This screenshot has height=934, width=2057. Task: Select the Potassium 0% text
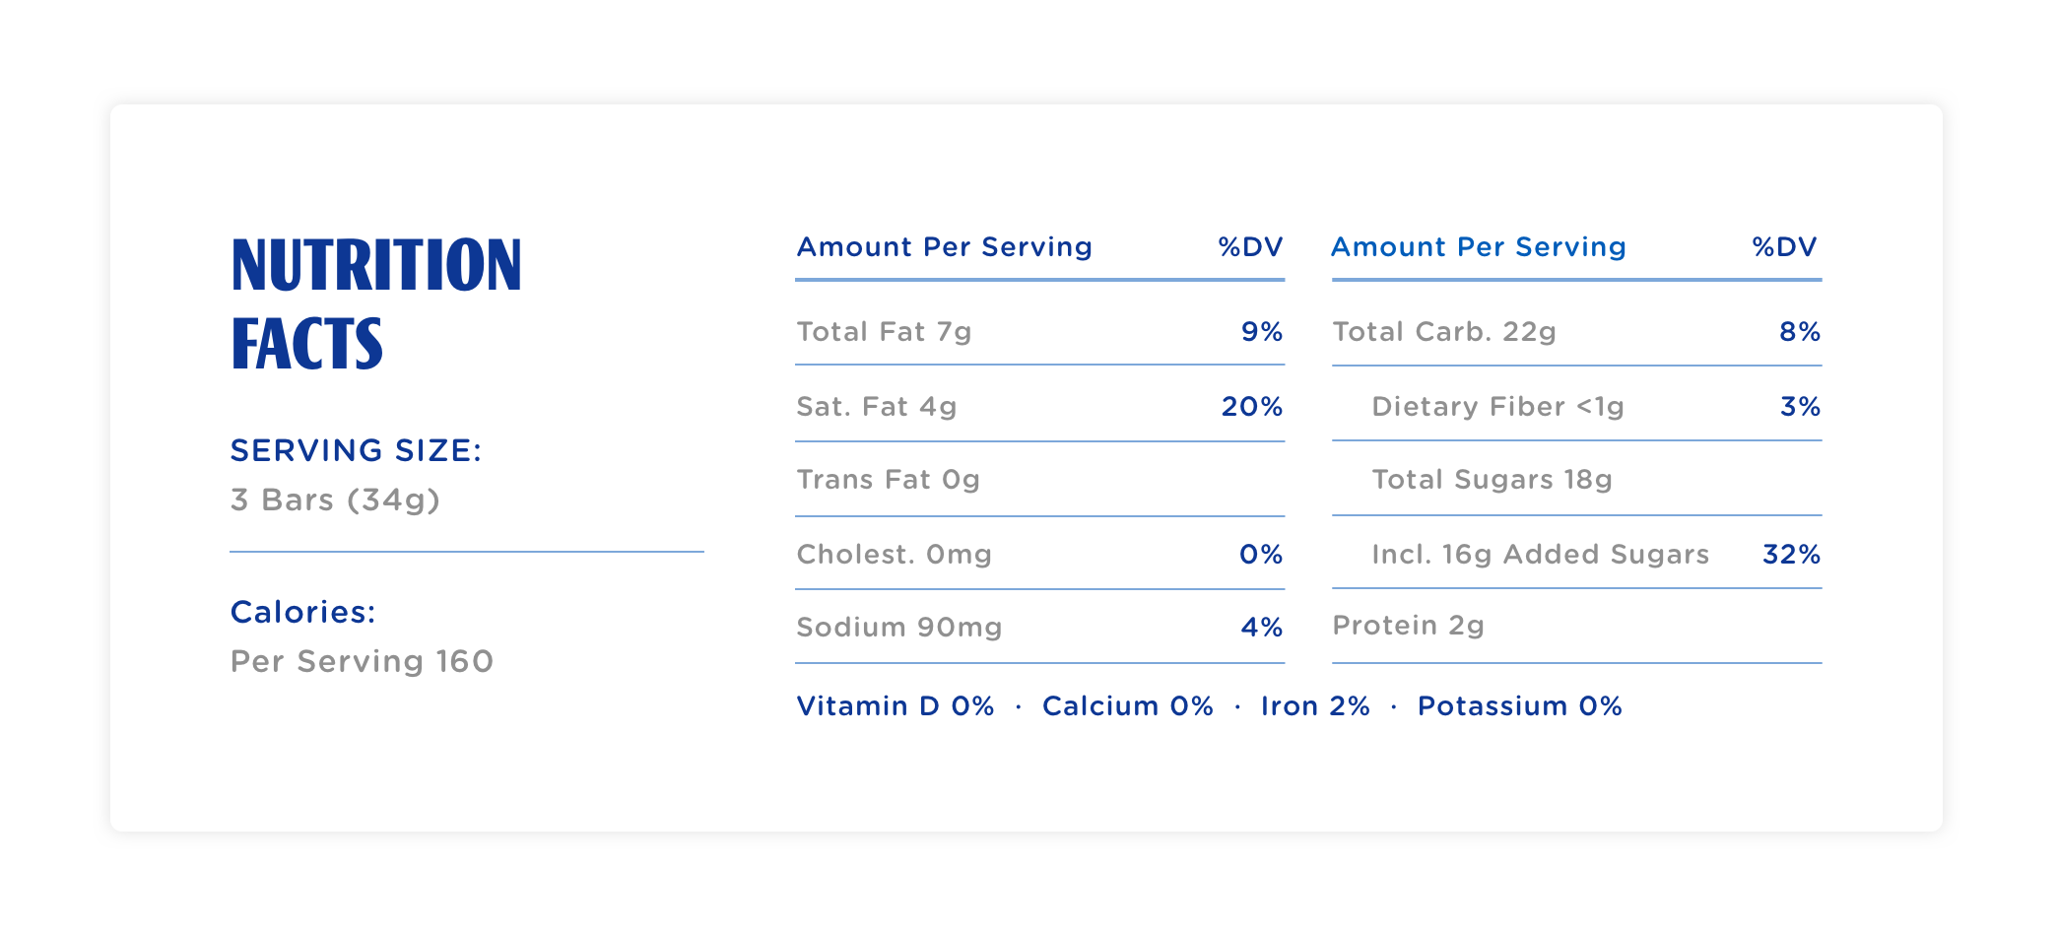coord(1519,706)
